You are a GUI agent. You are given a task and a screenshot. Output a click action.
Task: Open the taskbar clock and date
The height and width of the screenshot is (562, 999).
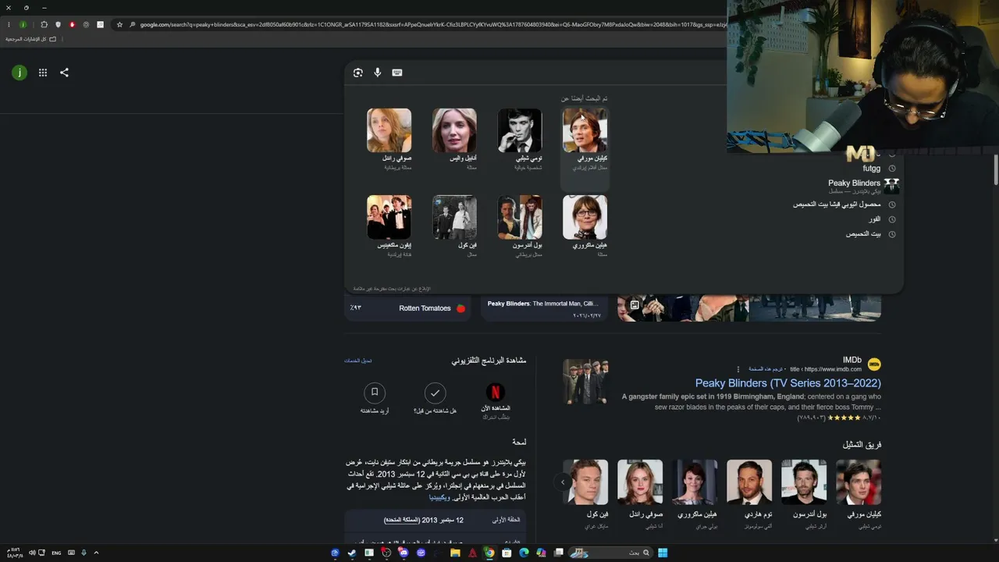click(16, 553)
